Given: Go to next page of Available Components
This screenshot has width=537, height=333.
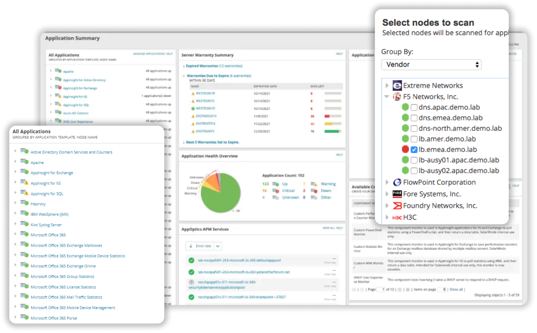Looking at the screenshot, I should (x=400, y=290).
